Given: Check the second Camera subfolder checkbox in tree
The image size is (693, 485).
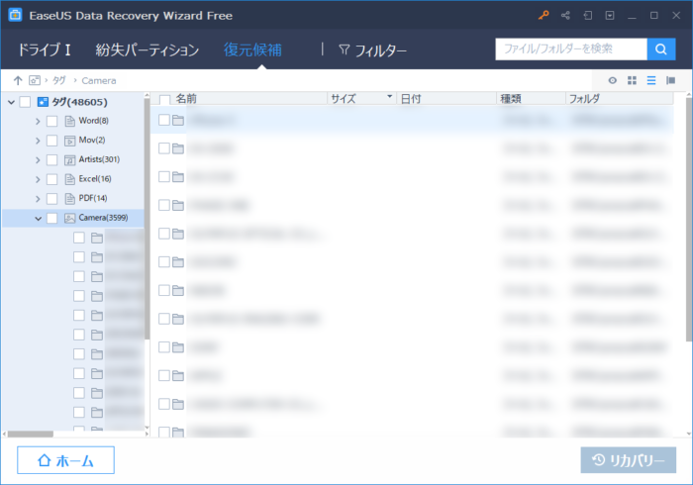Looking at the screenshot, I should [79, 257].
